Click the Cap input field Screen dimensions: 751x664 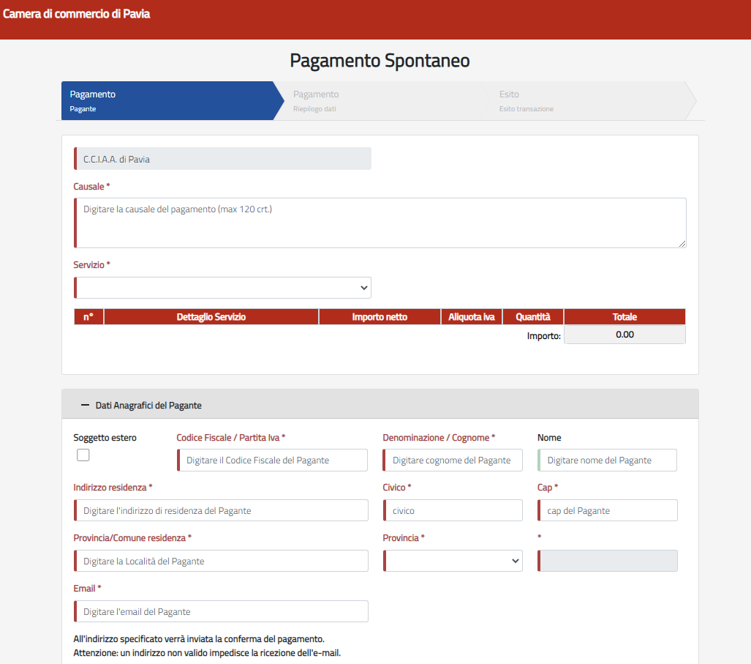tap(607, 510)
